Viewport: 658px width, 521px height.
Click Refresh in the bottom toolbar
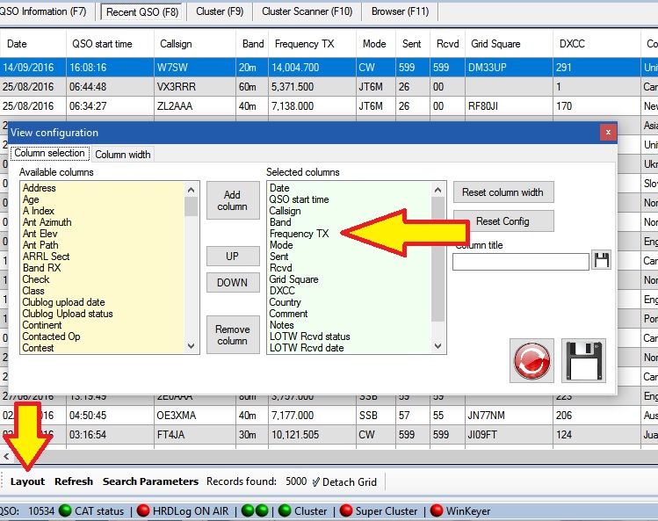(x=74, y=481)
